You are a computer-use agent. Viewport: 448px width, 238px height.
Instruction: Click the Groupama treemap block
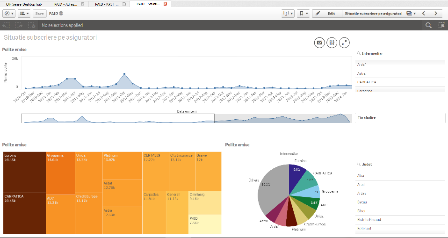(x=60, y=173)
